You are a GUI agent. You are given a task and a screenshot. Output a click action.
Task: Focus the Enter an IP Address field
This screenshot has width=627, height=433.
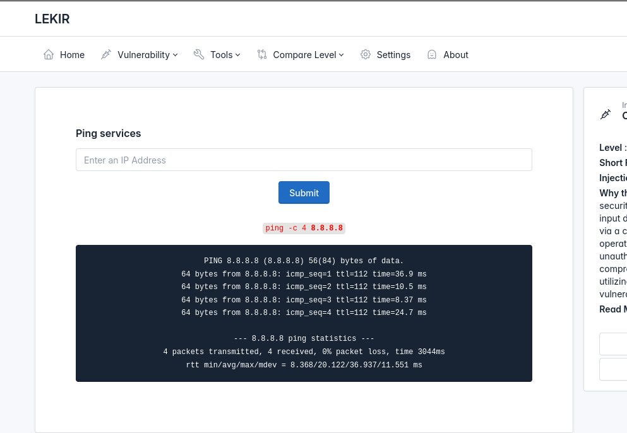304,160
